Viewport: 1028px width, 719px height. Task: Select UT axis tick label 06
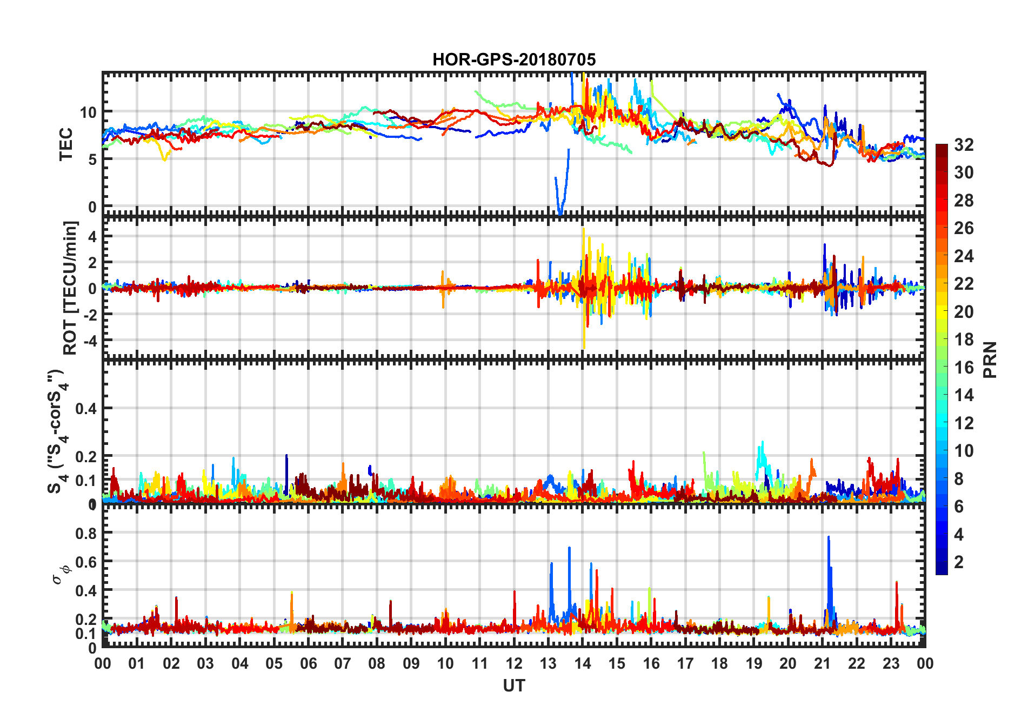308,663
